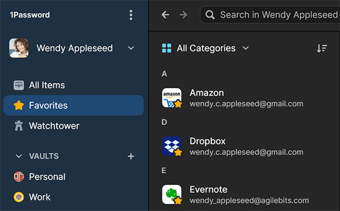Viewport: 340px width, 211px height.
Task: Go back with the left arrow
Action: (x=165, y=15)
